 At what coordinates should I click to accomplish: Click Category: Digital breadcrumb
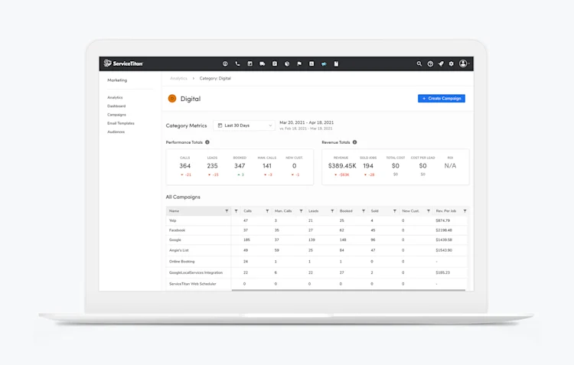pos(215,78)
